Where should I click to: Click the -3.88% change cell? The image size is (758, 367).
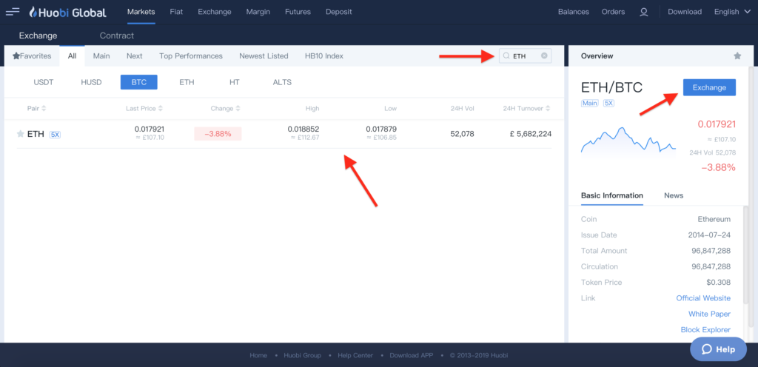pos(218,134)
